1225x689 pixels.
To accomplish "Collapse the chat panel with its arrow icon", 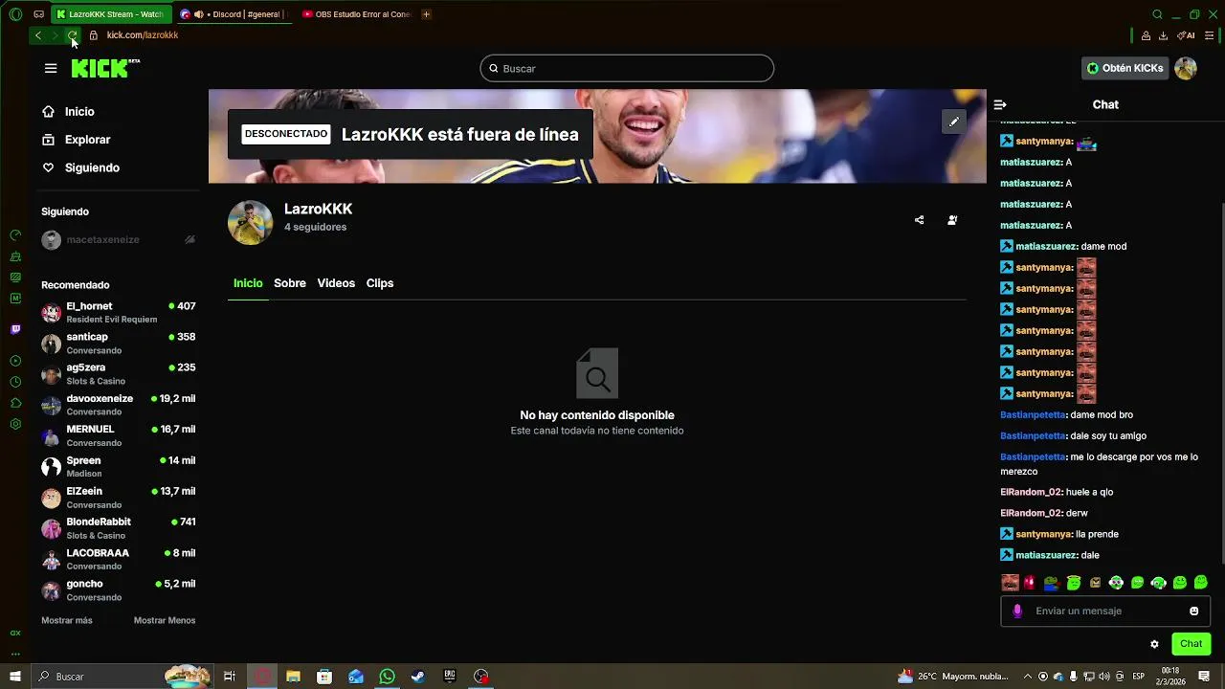I will coord(1000,105).
